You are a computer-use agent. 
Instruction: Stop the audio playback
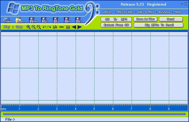(x=19, y=27)
